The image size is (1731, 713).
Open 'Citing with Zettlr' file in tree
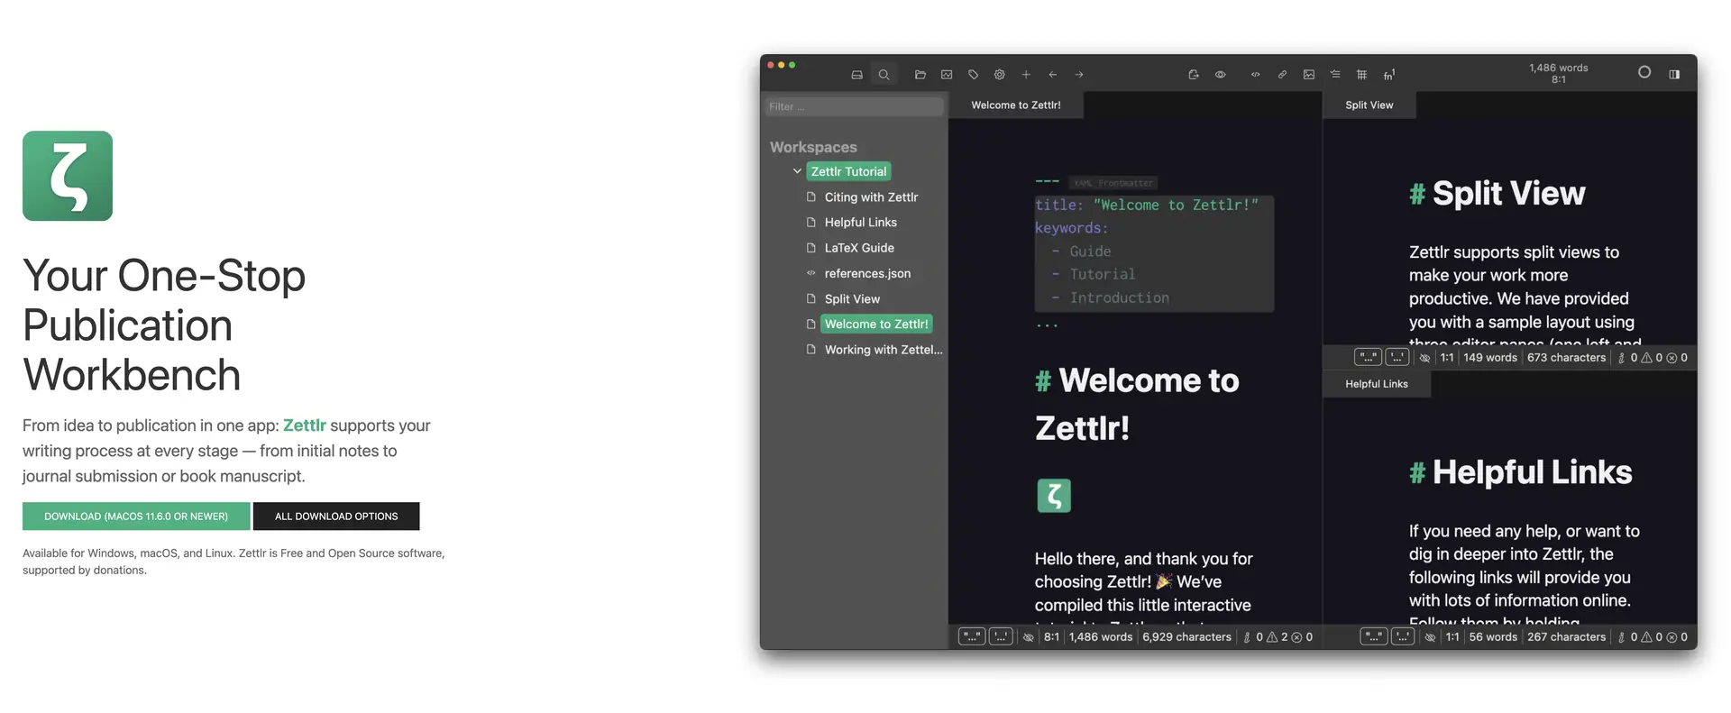click(x=871, y=197)
